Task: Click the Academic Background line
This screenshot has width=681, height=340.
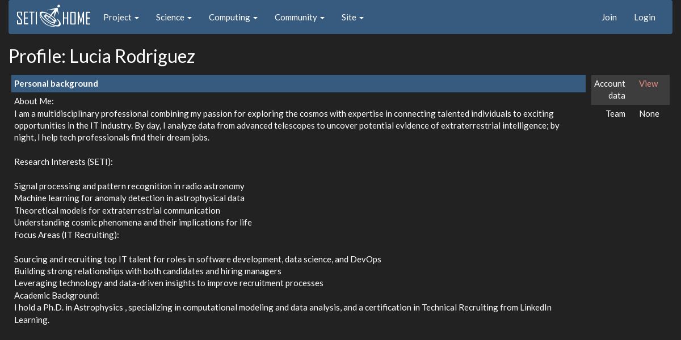Action: click(57, 295)
